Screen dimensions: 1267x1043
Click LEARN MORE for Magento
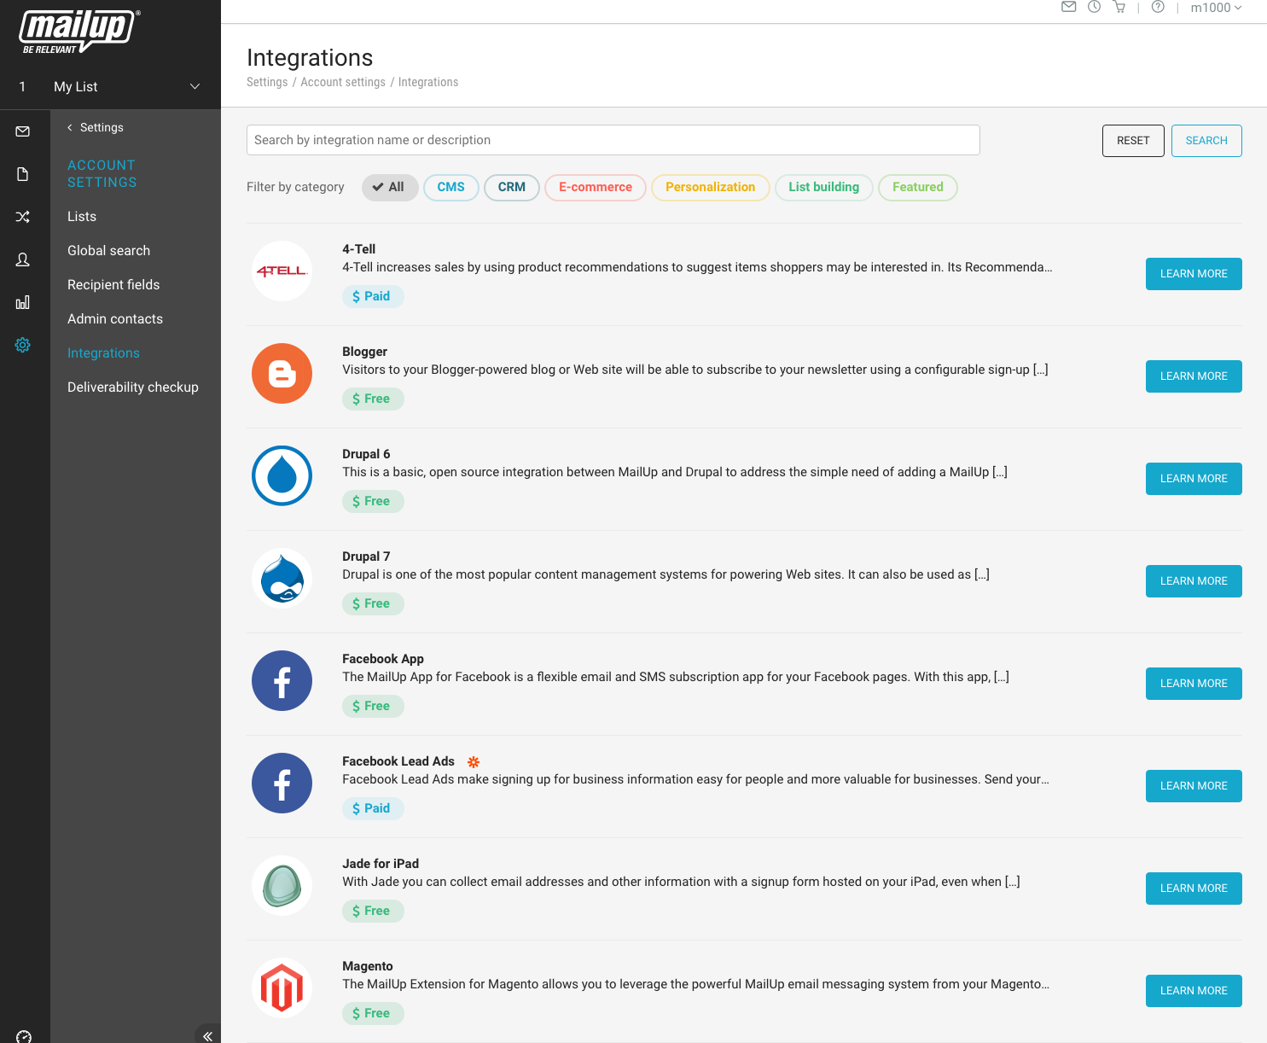[x=1194, y=991]
